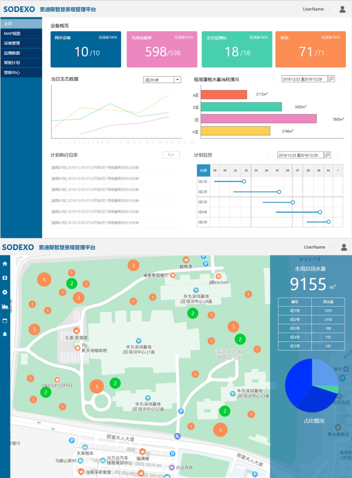Select MAP视图 in the left menu
The height and width of the screenshot is (478, 352).
point(12,34)
